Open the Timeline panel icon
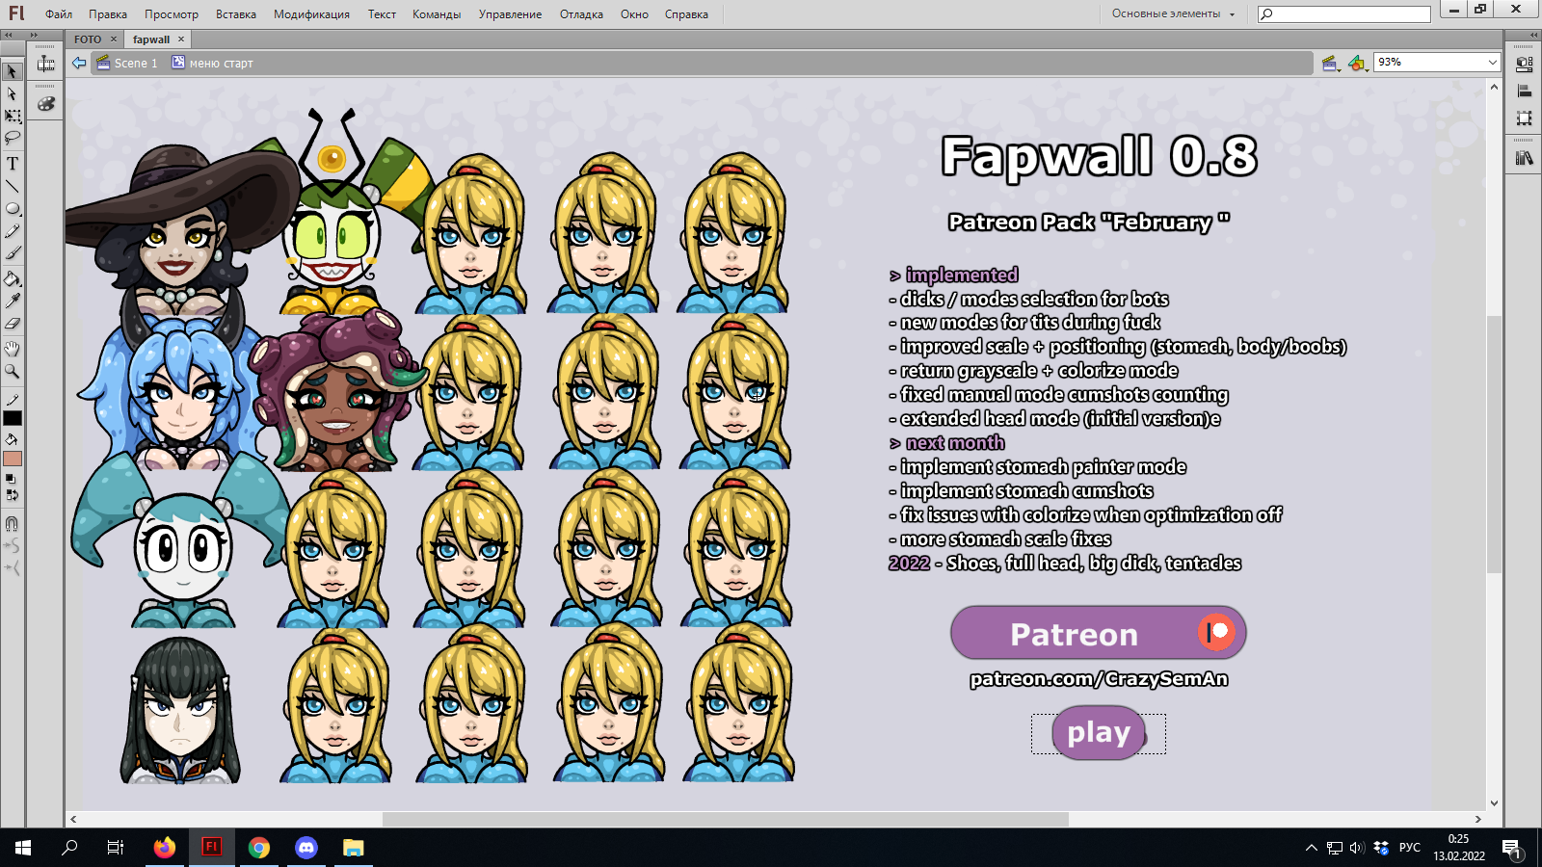 [45, 64]
